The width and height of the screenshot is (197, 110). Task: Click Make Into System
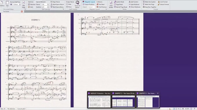coord(149,2)
